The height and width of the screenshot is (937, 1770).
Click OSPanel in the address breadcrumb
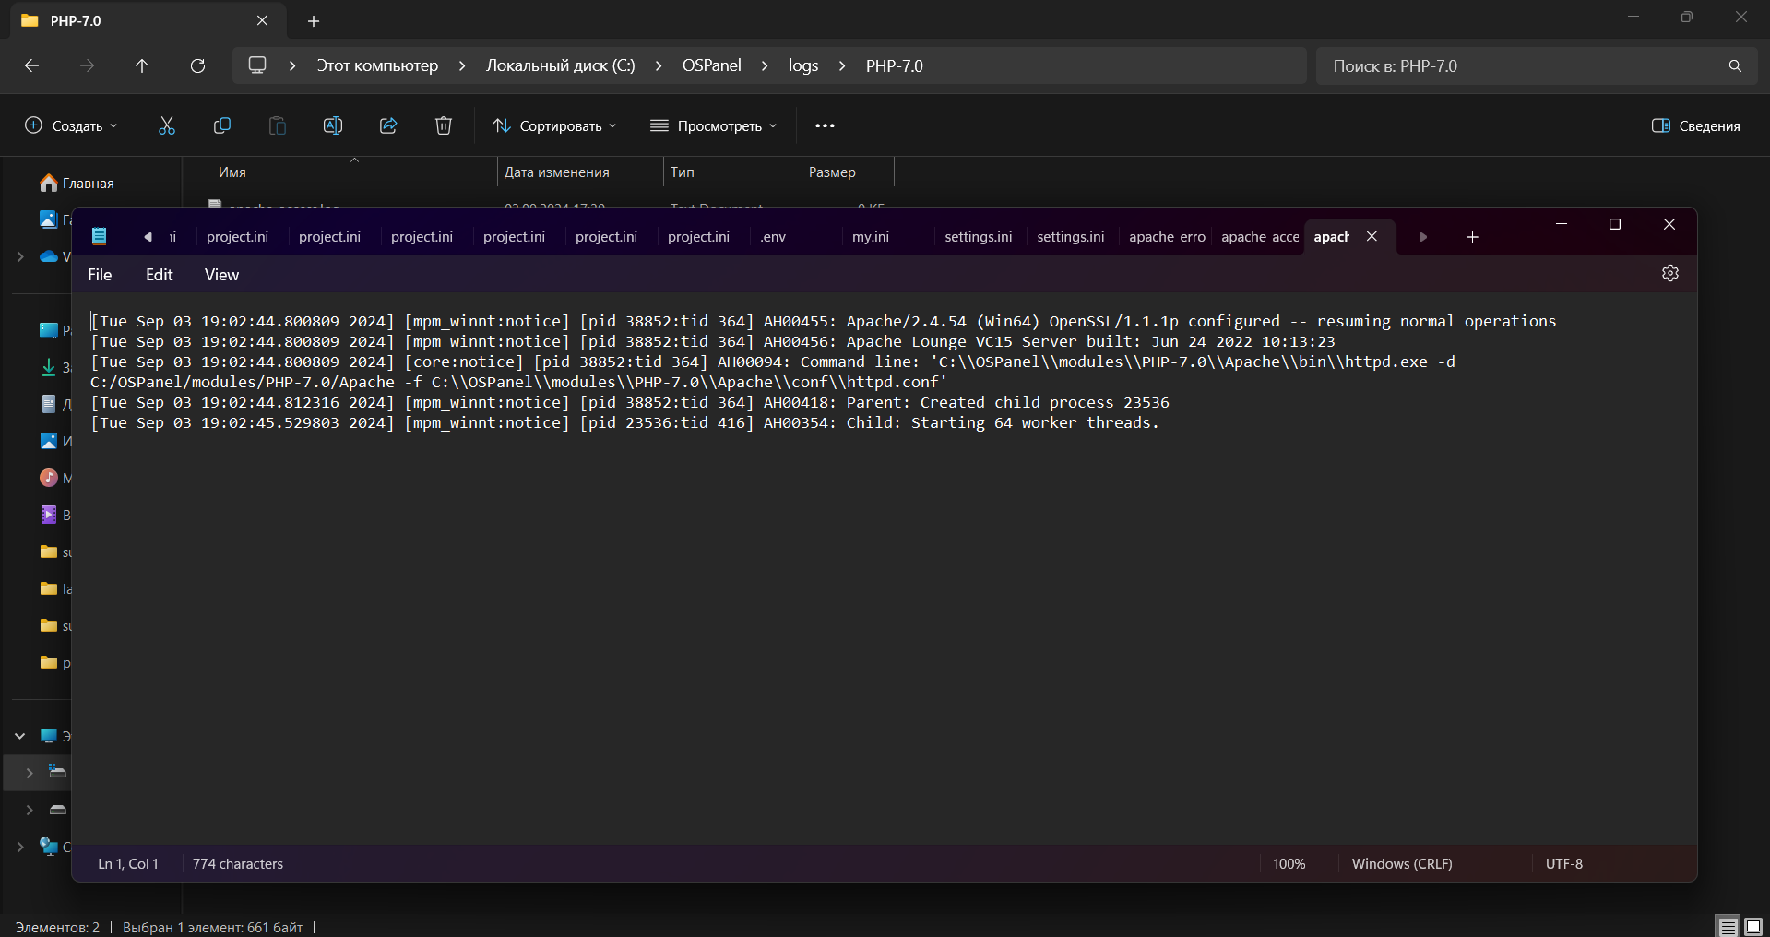coord(711,65)
